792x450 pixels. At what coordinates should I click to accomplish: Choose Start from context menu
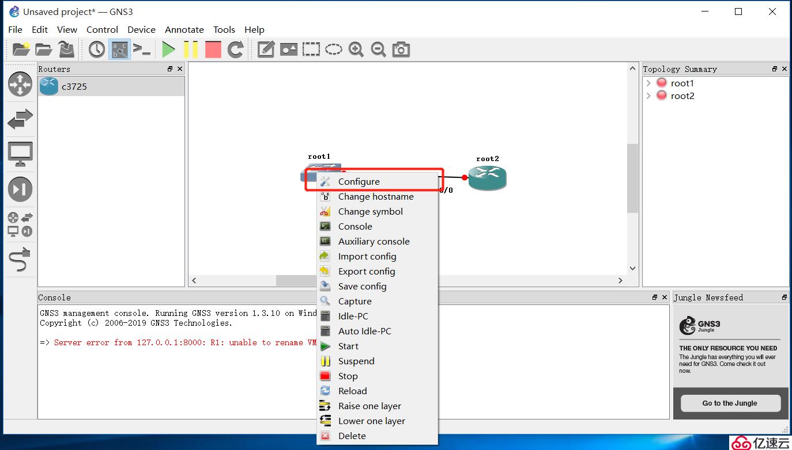378,346
